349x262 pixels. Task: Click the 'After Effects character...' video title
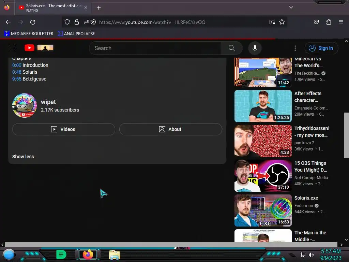tap(308, 97)
